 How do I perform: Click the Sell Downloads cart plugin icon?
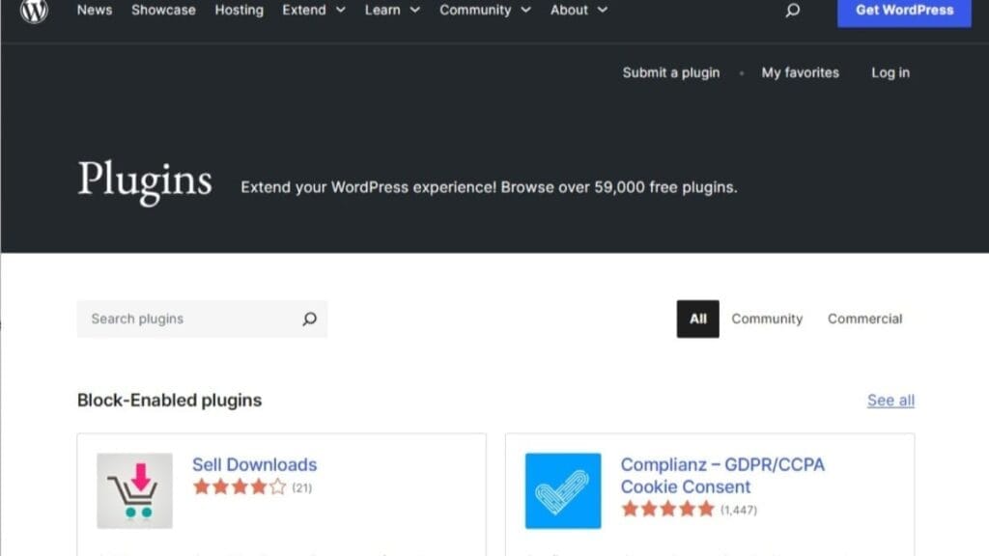[x=133, y=489]
